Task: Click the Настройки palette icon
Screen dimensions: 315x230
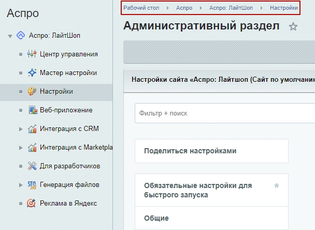Action: coord(32,91)
